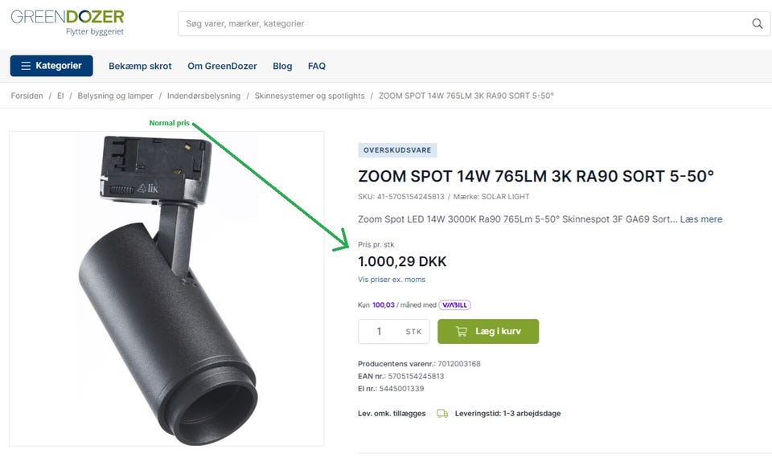The width and height of the screenshot is (772, 466).
Task: Click the search magnifier icon
Action: click(757, 24)
